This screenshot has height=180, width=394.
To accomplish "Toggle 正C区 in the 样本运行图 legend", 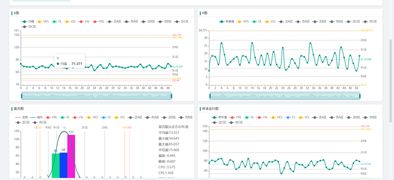I will tap(219, 122).
